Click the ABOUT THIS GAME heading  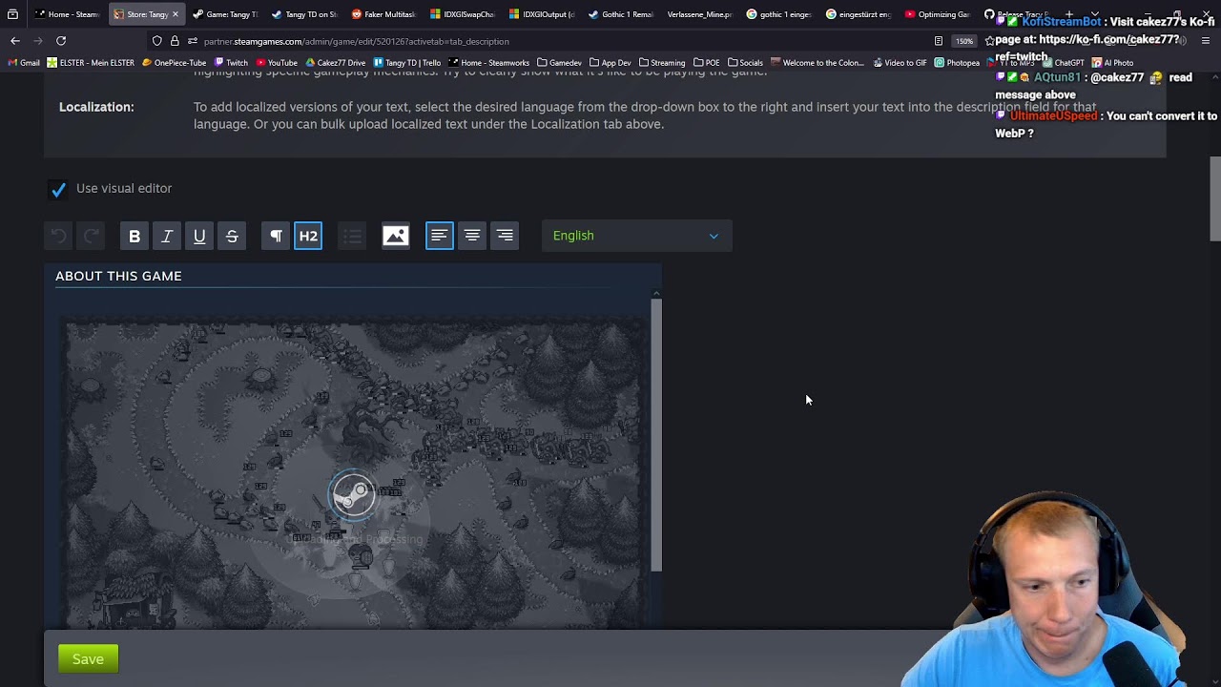(118, 276)
